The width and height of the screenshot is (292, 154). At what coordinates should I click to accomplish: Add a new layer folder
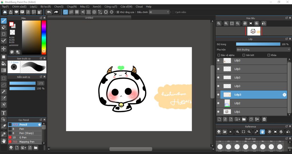(x=244, y=119)
